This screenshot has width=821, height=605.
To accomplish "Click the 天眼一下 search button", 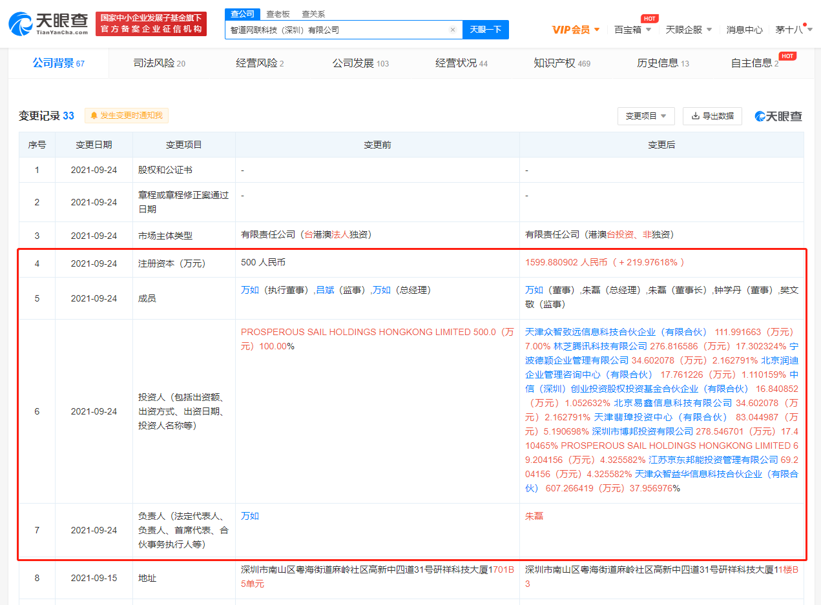I will pyautogui.click(x=485, y=30).
